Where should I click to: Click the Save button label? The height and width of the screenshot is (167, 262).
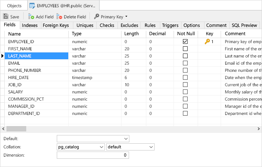click(15, 17)
